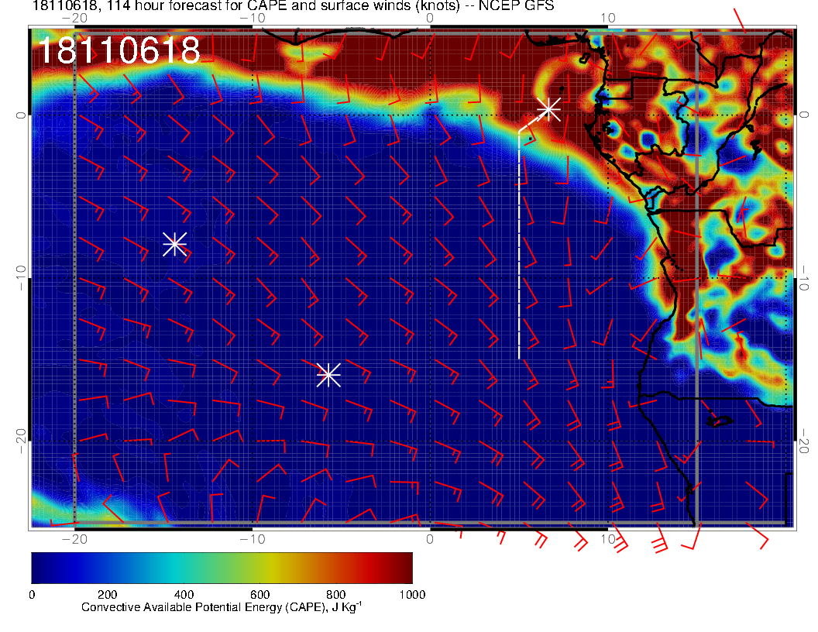The image size is (818, 632).
Task: Click the 10 longitude label on bottom axis
Action: (x=608, y=539)
